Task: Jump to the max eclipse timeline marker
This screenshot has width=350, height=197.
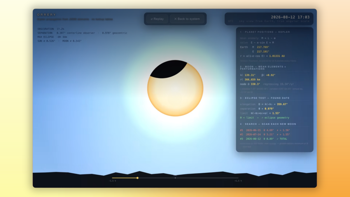Action: [x=175, y=177]
